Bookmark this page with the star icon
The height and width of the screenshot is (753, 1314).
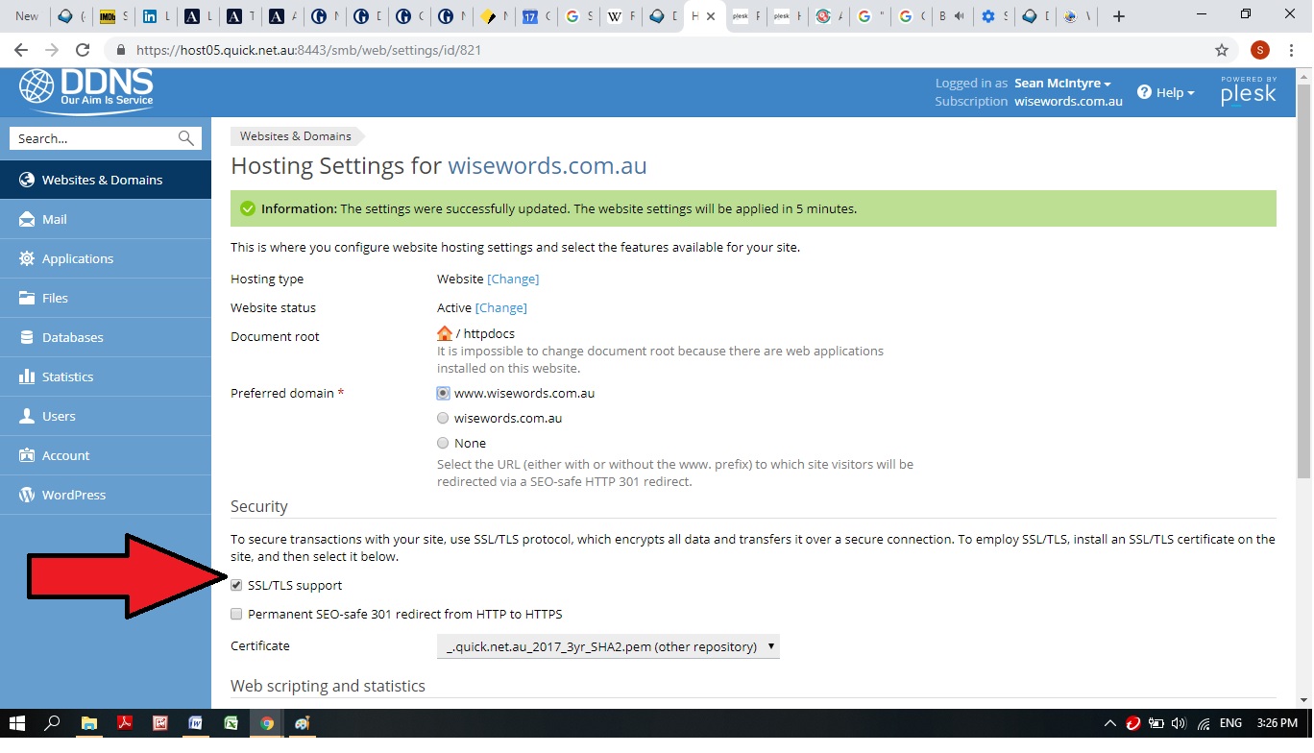[x=1222, y=50]
